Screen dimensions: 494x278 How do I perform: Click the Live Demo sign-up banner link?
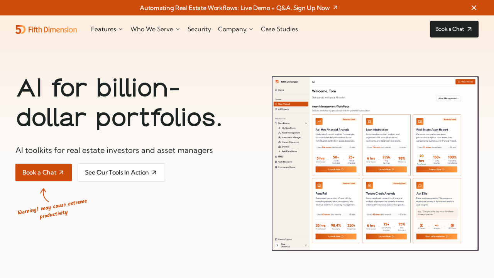click(x=235, y=8)
